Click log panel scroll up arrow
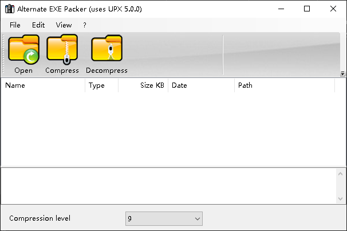Screen dimensions: 347x231 (x=341, y=174)
